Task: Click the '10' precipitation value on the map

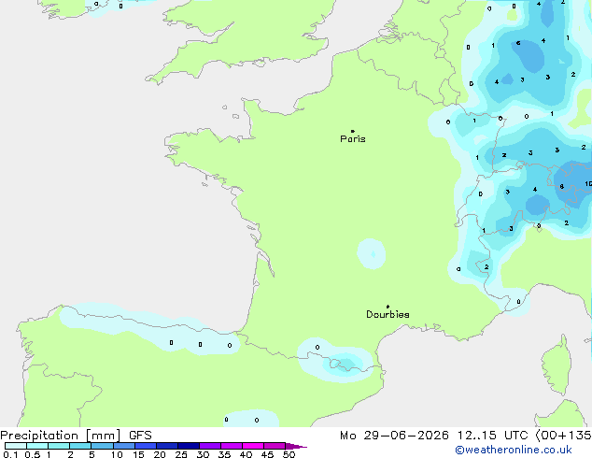Action: tap(588, 183)
